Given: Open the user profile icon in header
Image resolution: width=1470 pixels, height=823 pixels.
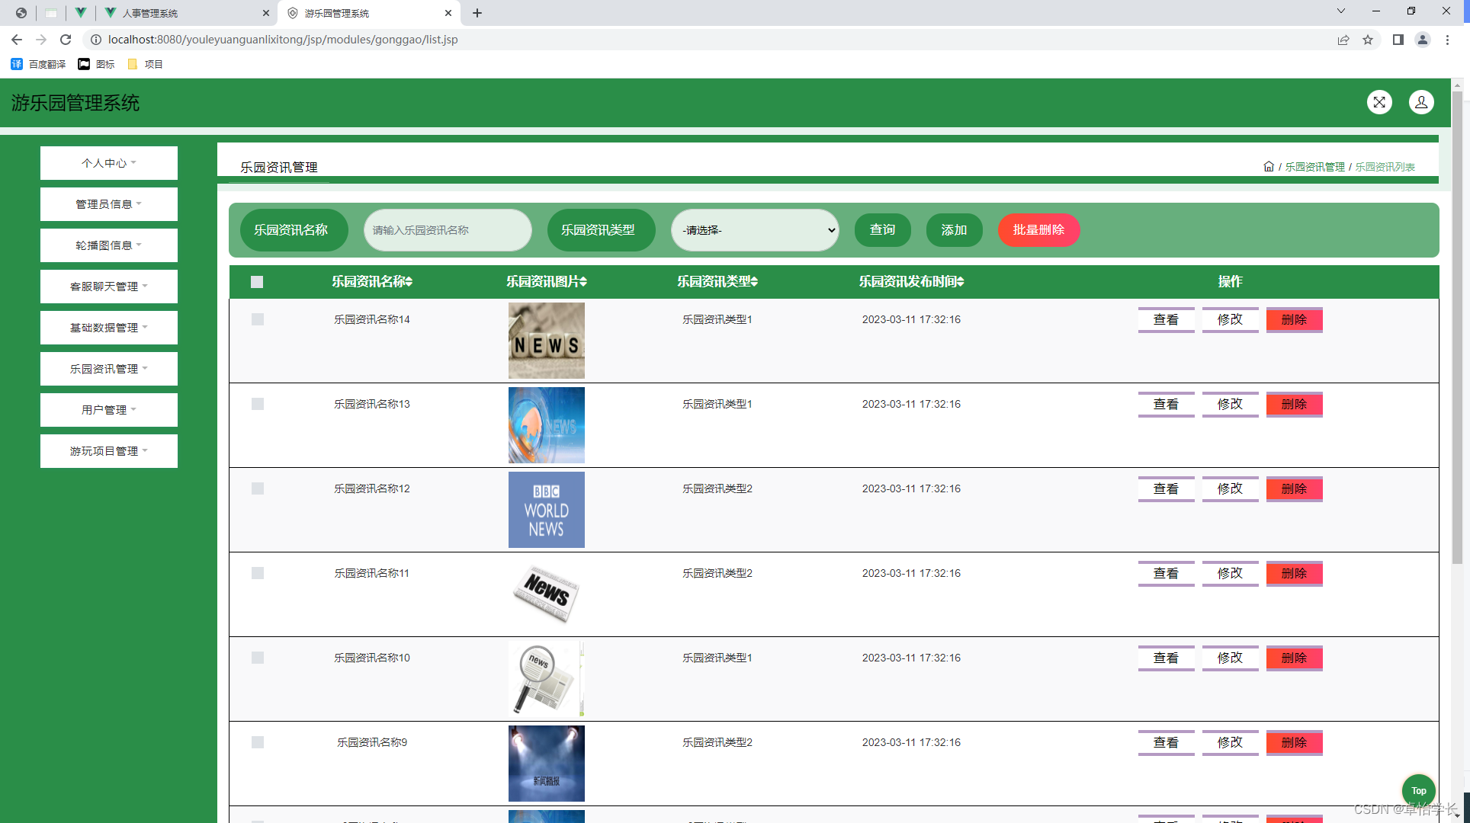Looking at the screenshot, I should 1421,102.
